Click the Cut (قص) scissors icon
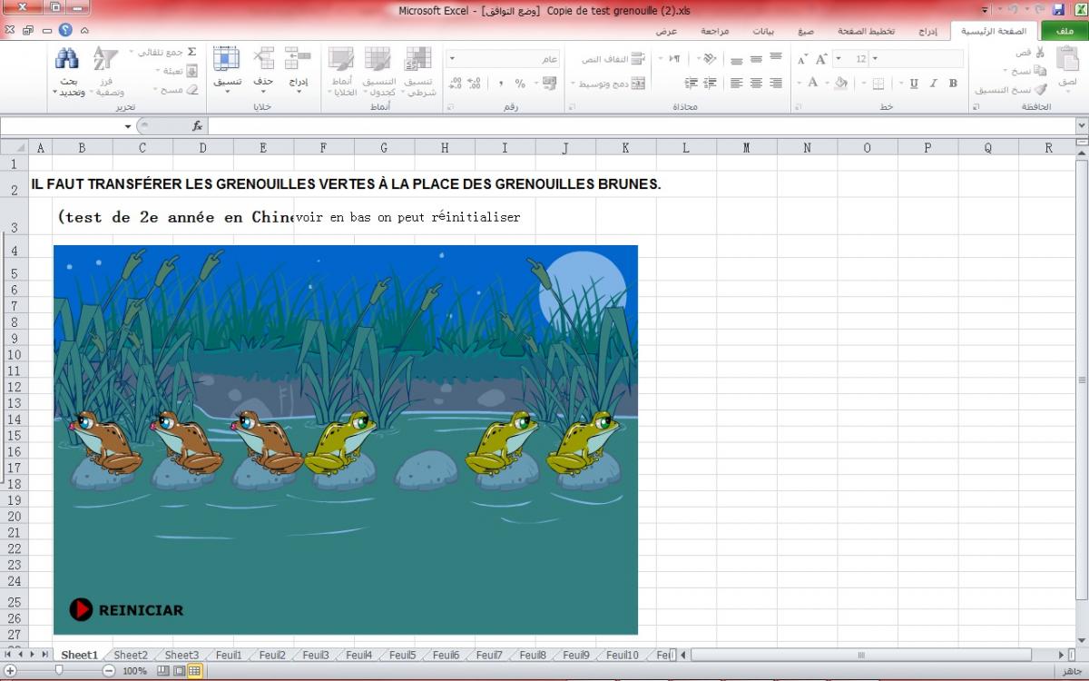The width and height of the screenshot is (1089, 681). point(1040,53)
